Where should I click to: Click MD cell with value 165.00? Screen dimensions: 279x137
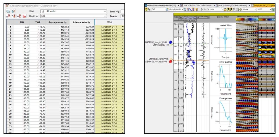22,129
